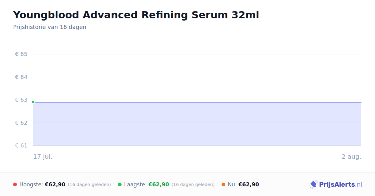
Task: Click the 2 aug. end date label
Action: (x=351, y=156)
